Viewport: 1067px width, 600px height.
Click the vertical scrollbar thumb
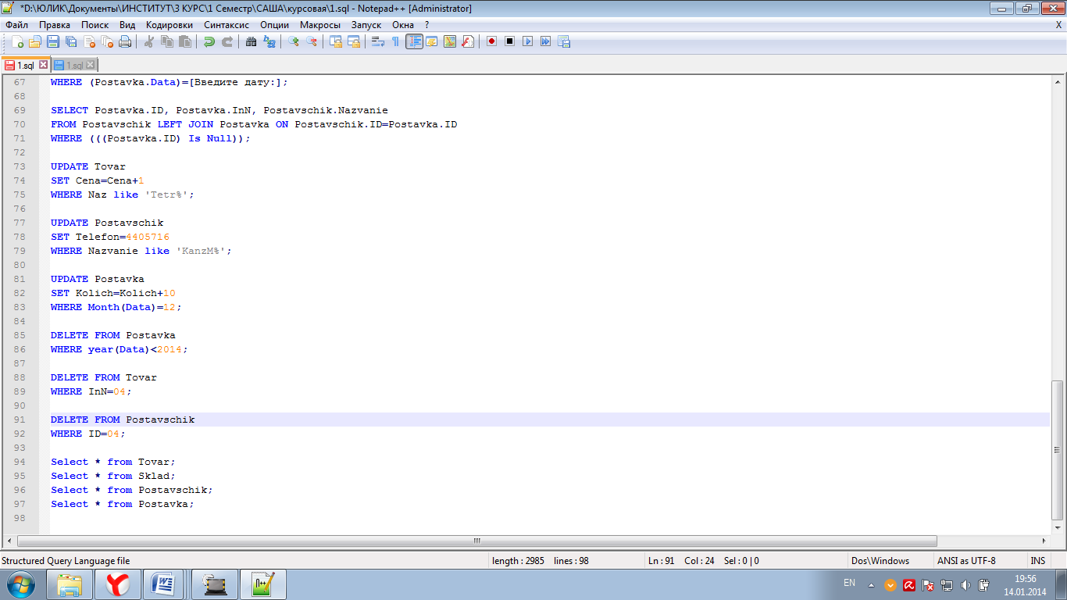[x=1058, y=449]
